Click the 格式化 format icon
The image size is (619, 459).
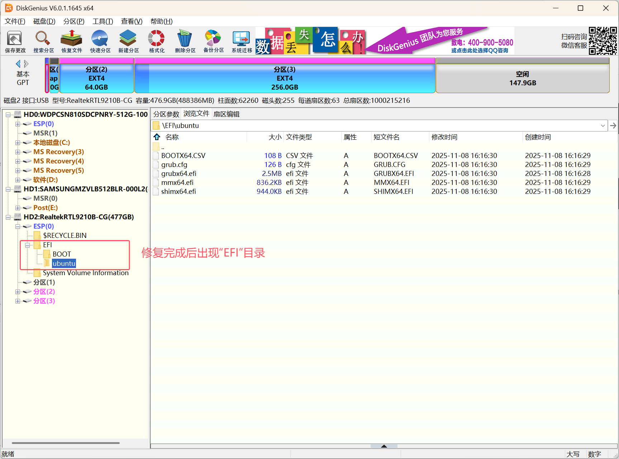[157, 41]
